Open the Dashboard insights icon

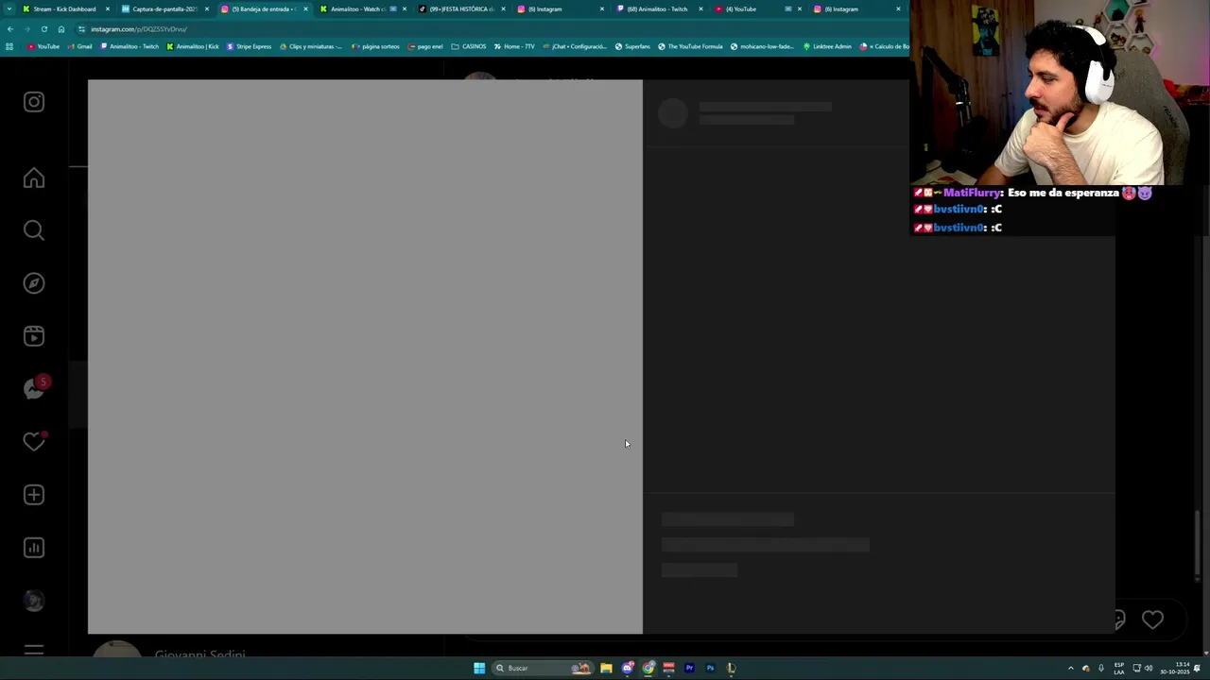coord(34,548)
